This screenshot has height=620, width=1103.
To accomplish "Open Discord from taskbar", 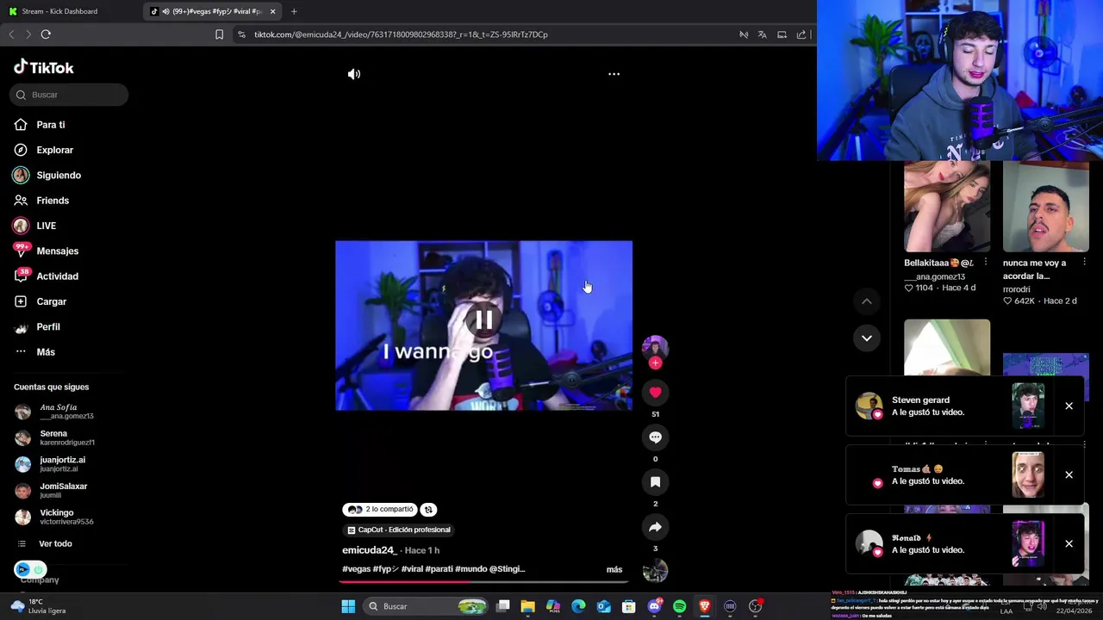I will pos(654,606).
